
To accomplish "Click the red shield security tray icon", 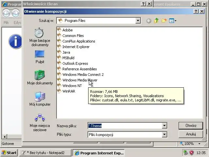I will 191,152.
